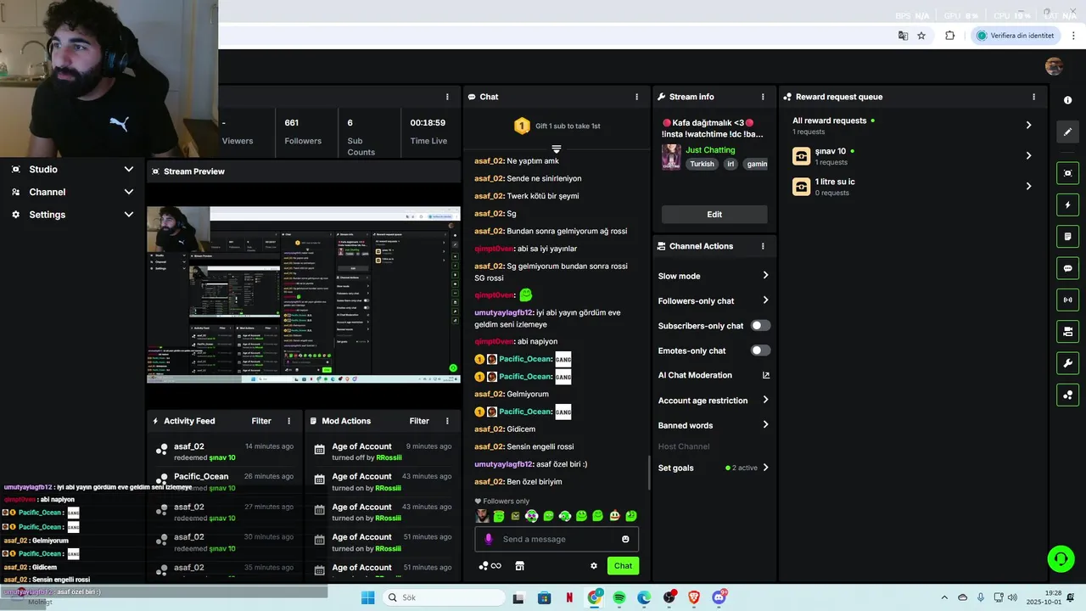1086x611 pixels.
Task: Open Spotify from the taskbar
Action: [619, 597]
